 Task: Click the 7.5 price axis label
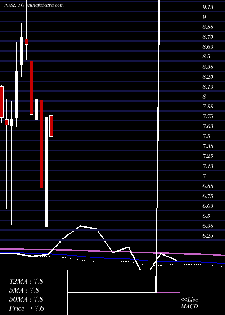coord(206,137)
